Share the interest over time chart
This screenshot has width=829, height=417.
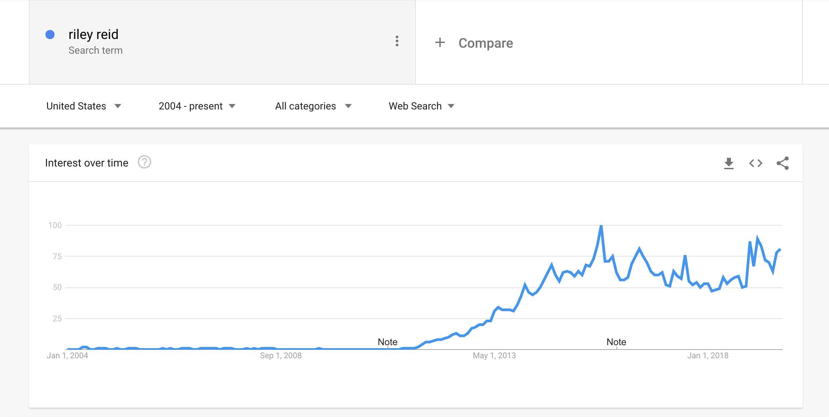pos(783,163)
